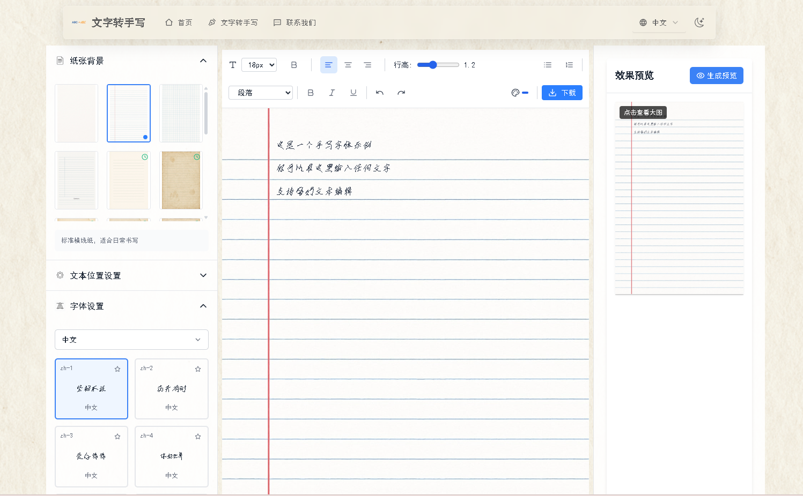Star the zh-4 你好世界 font favorite
This screenshot has width=803, height=496.
197,437
